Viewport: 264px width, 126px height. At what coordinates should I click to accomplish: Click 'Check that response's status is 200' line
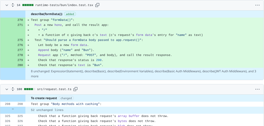tap(71, 60)
